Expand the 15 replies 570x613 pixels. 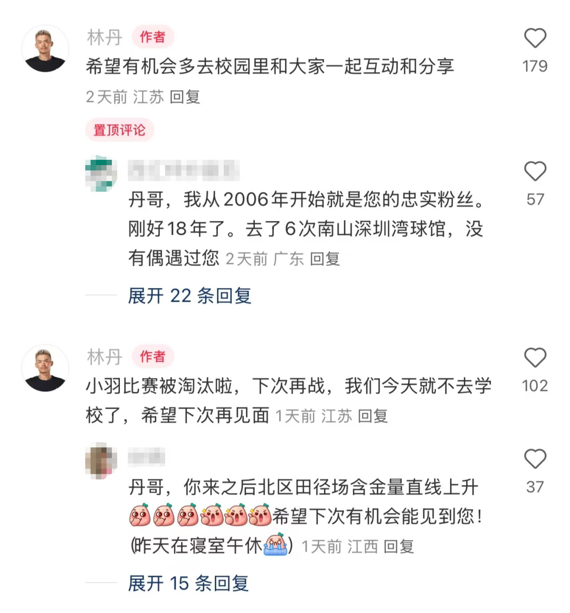coord(188,583)
